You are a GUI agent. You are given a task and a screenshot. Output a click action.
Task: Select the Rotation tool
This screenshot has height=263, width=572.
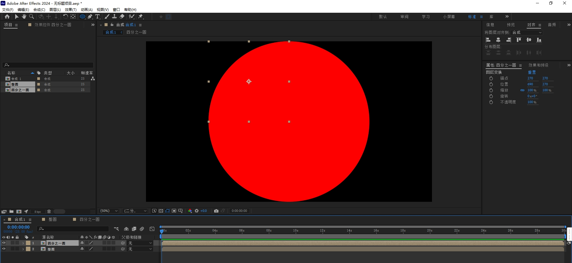(x=65, y=17)
